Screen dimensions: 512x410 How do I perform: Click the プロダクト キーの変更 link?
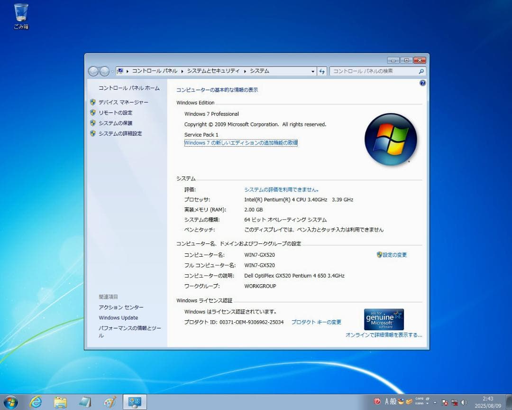tap(316, 322)
